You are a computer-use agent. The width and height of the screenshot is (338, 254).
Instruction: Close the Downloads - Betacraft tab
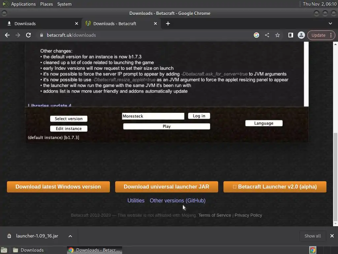point(155,23)
